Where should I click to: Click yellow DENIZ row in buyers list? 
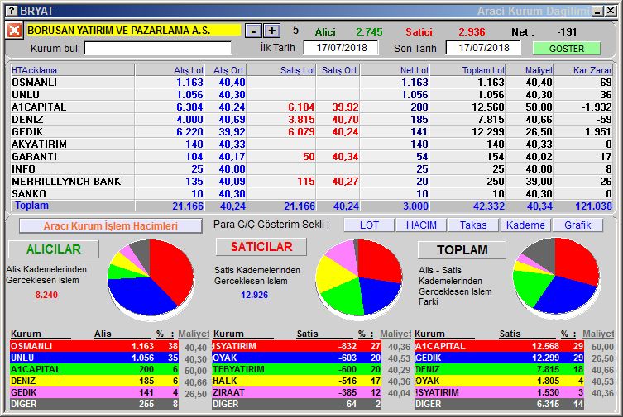(x=94, y=381)
